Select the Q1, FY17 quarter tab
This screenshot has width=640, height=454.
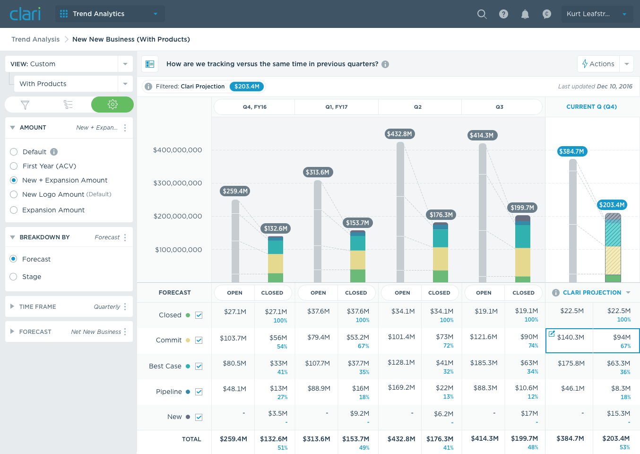[337, 107]
